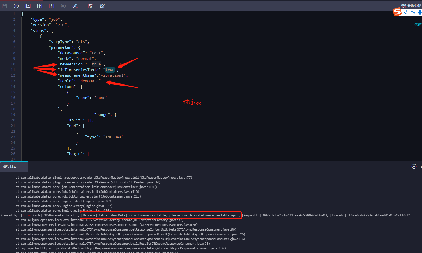Screen dimensions: 422x253
Task: Toggle the 英 language mode in IME bar
Action: pyautogui.click(x=406, y=12)
